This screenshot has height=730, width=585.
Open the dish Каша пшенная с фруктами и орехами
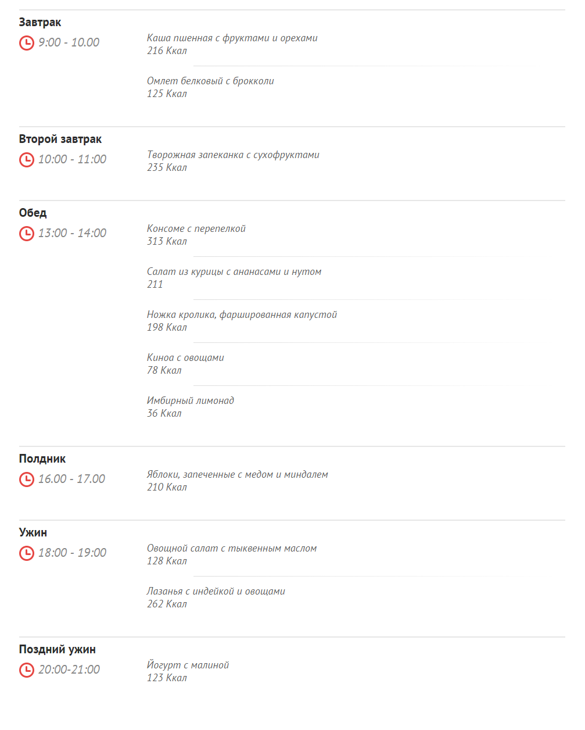click(232, 38)
